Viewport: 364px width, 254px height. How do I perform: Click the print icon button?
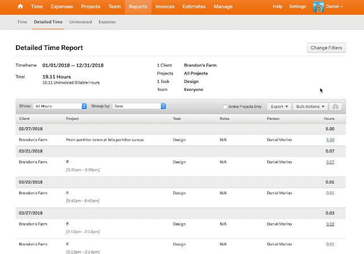336,106
